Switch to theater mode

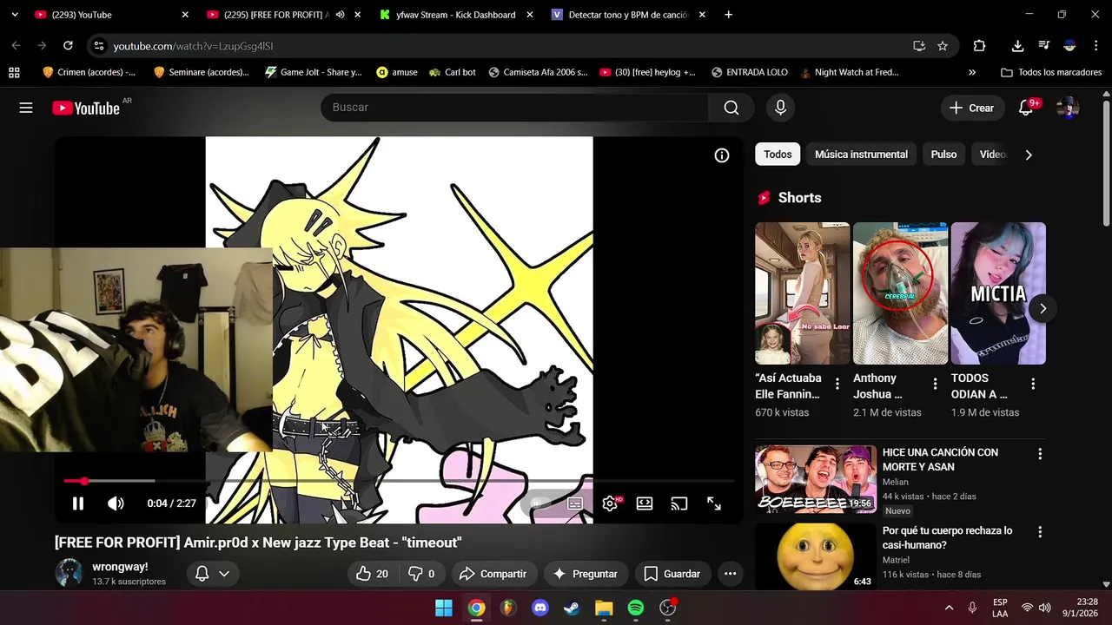coord(645,503)
